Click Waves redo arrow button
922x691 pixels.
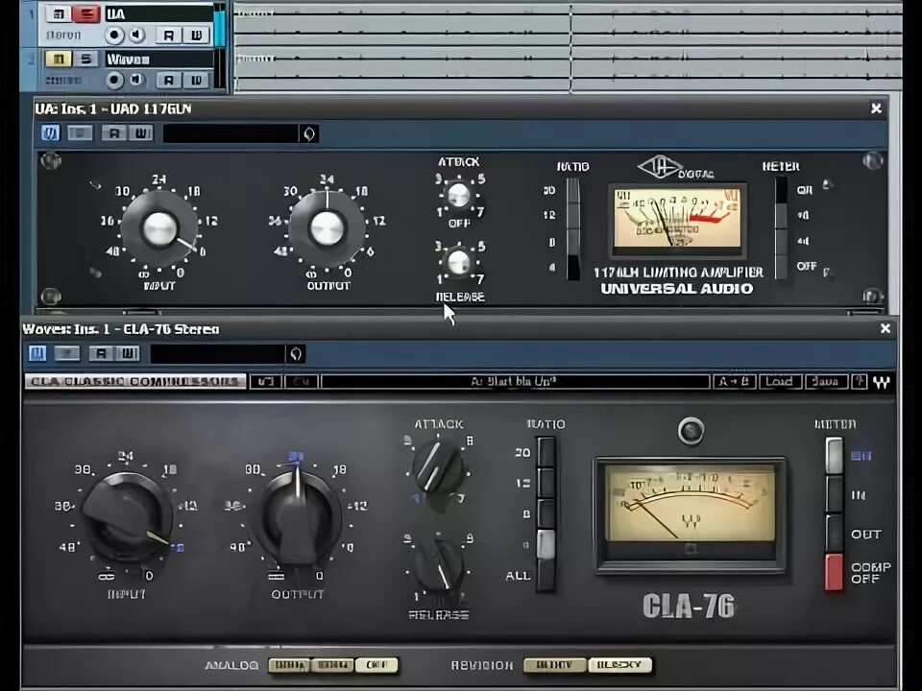301,382
